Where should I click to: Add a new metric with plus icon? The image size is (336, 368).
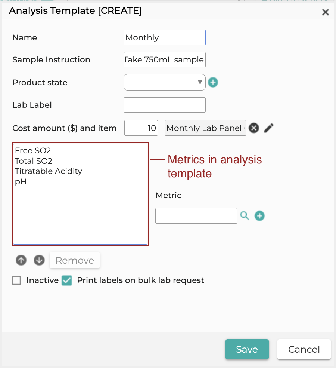[259, 216]
